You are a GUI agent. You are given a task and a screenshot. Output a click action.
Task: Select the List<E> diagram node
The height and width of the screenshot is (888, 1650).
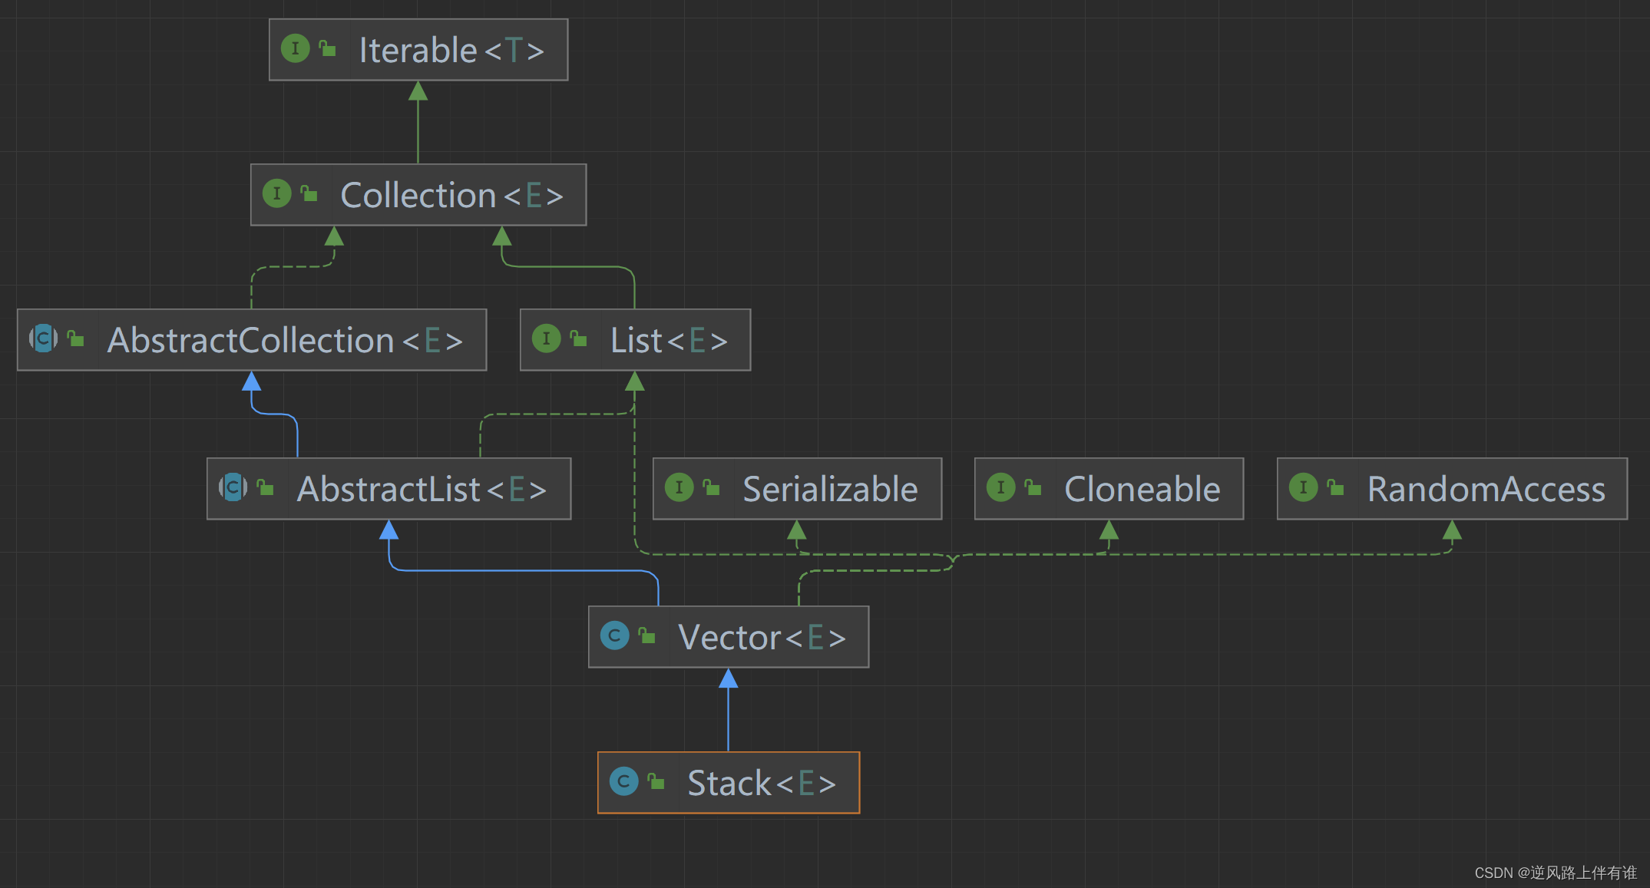coord(668,341)
